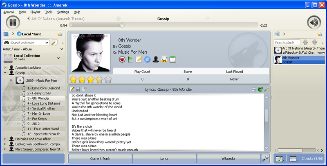The height and width of the screenshot is (166, 327).
Task: Click the green window icon beside cart
Action: coord(172,59)
